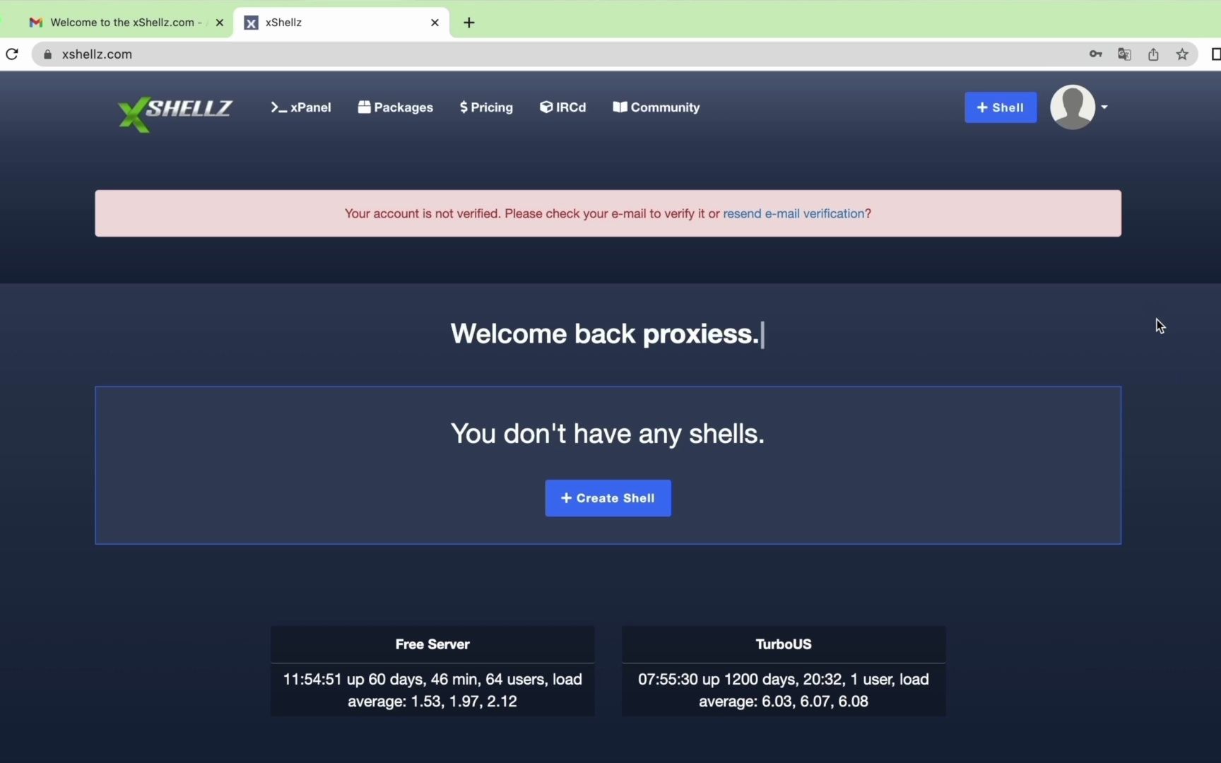The width and height of the screenshot is (1221, 763).
Task: Open the xPanel menu item
Action: point(300,107)
